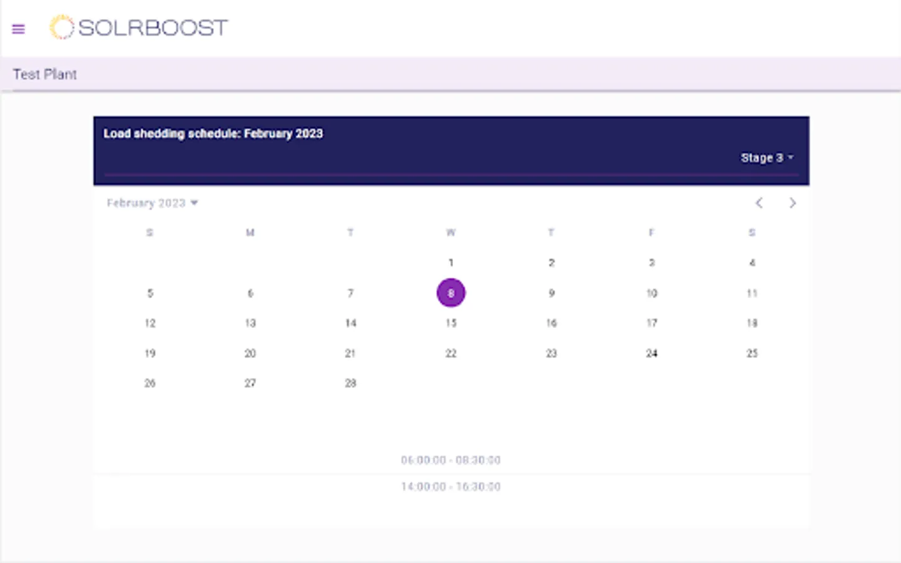
Task: Choose the 18th on the calendar
Action: pyautogui.click(x=752, y=323)
